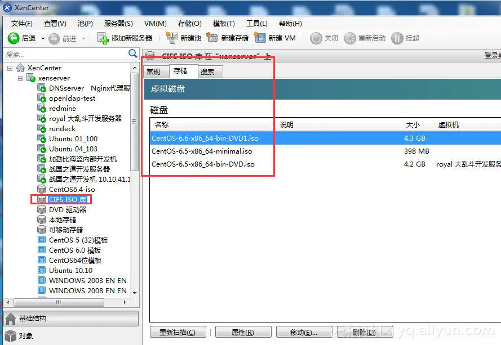Click the 本地存储 storage icon
Viewport: 501px width, 345px height.
tap(42, 220)
